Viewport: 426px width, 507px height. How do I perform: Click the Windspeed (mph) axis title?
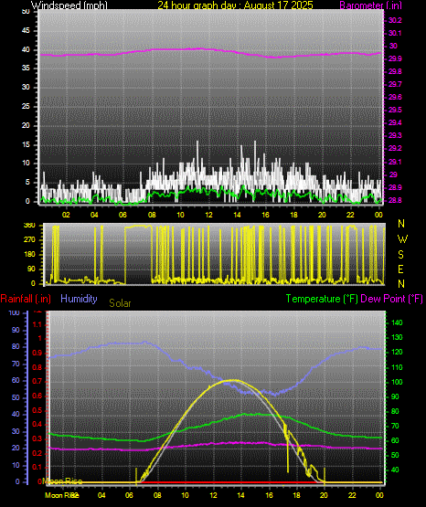click(x=69, y=5)
